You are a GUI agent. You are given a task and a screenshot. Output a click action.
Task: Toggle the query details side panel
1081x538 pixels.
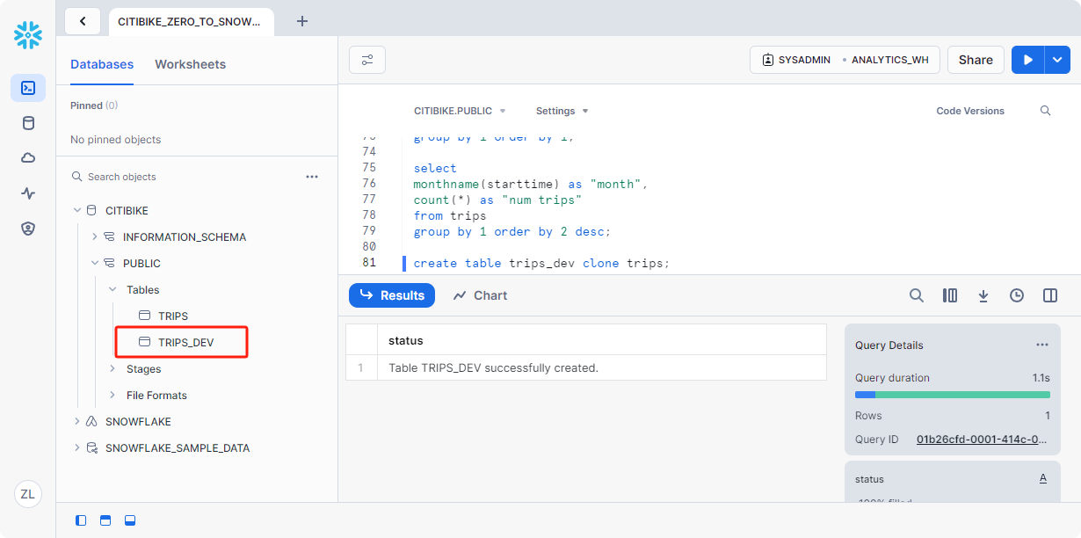tap(1050, 295)
